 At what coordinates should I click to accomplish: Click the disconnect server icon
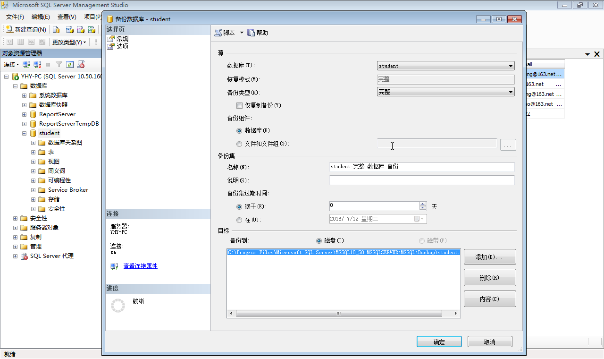(x=38, y=64)
